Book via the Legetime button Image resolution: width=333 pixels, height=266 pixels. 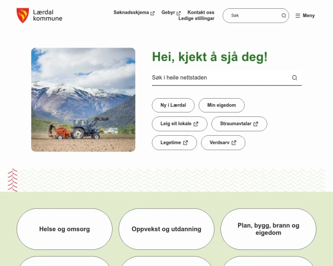[174, 142]
